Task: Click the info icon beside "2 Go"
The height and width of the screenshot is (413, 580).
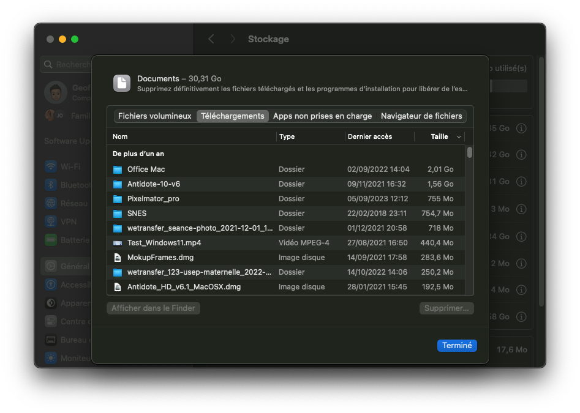Action: point(521,154)
